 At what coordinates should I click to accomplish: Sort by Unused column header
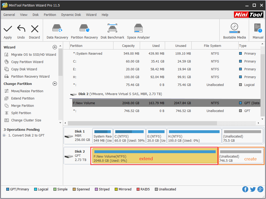pos(178,46)
